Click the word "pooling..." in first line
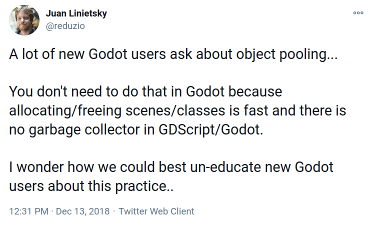The image size is (372, 225). (308, 54)
